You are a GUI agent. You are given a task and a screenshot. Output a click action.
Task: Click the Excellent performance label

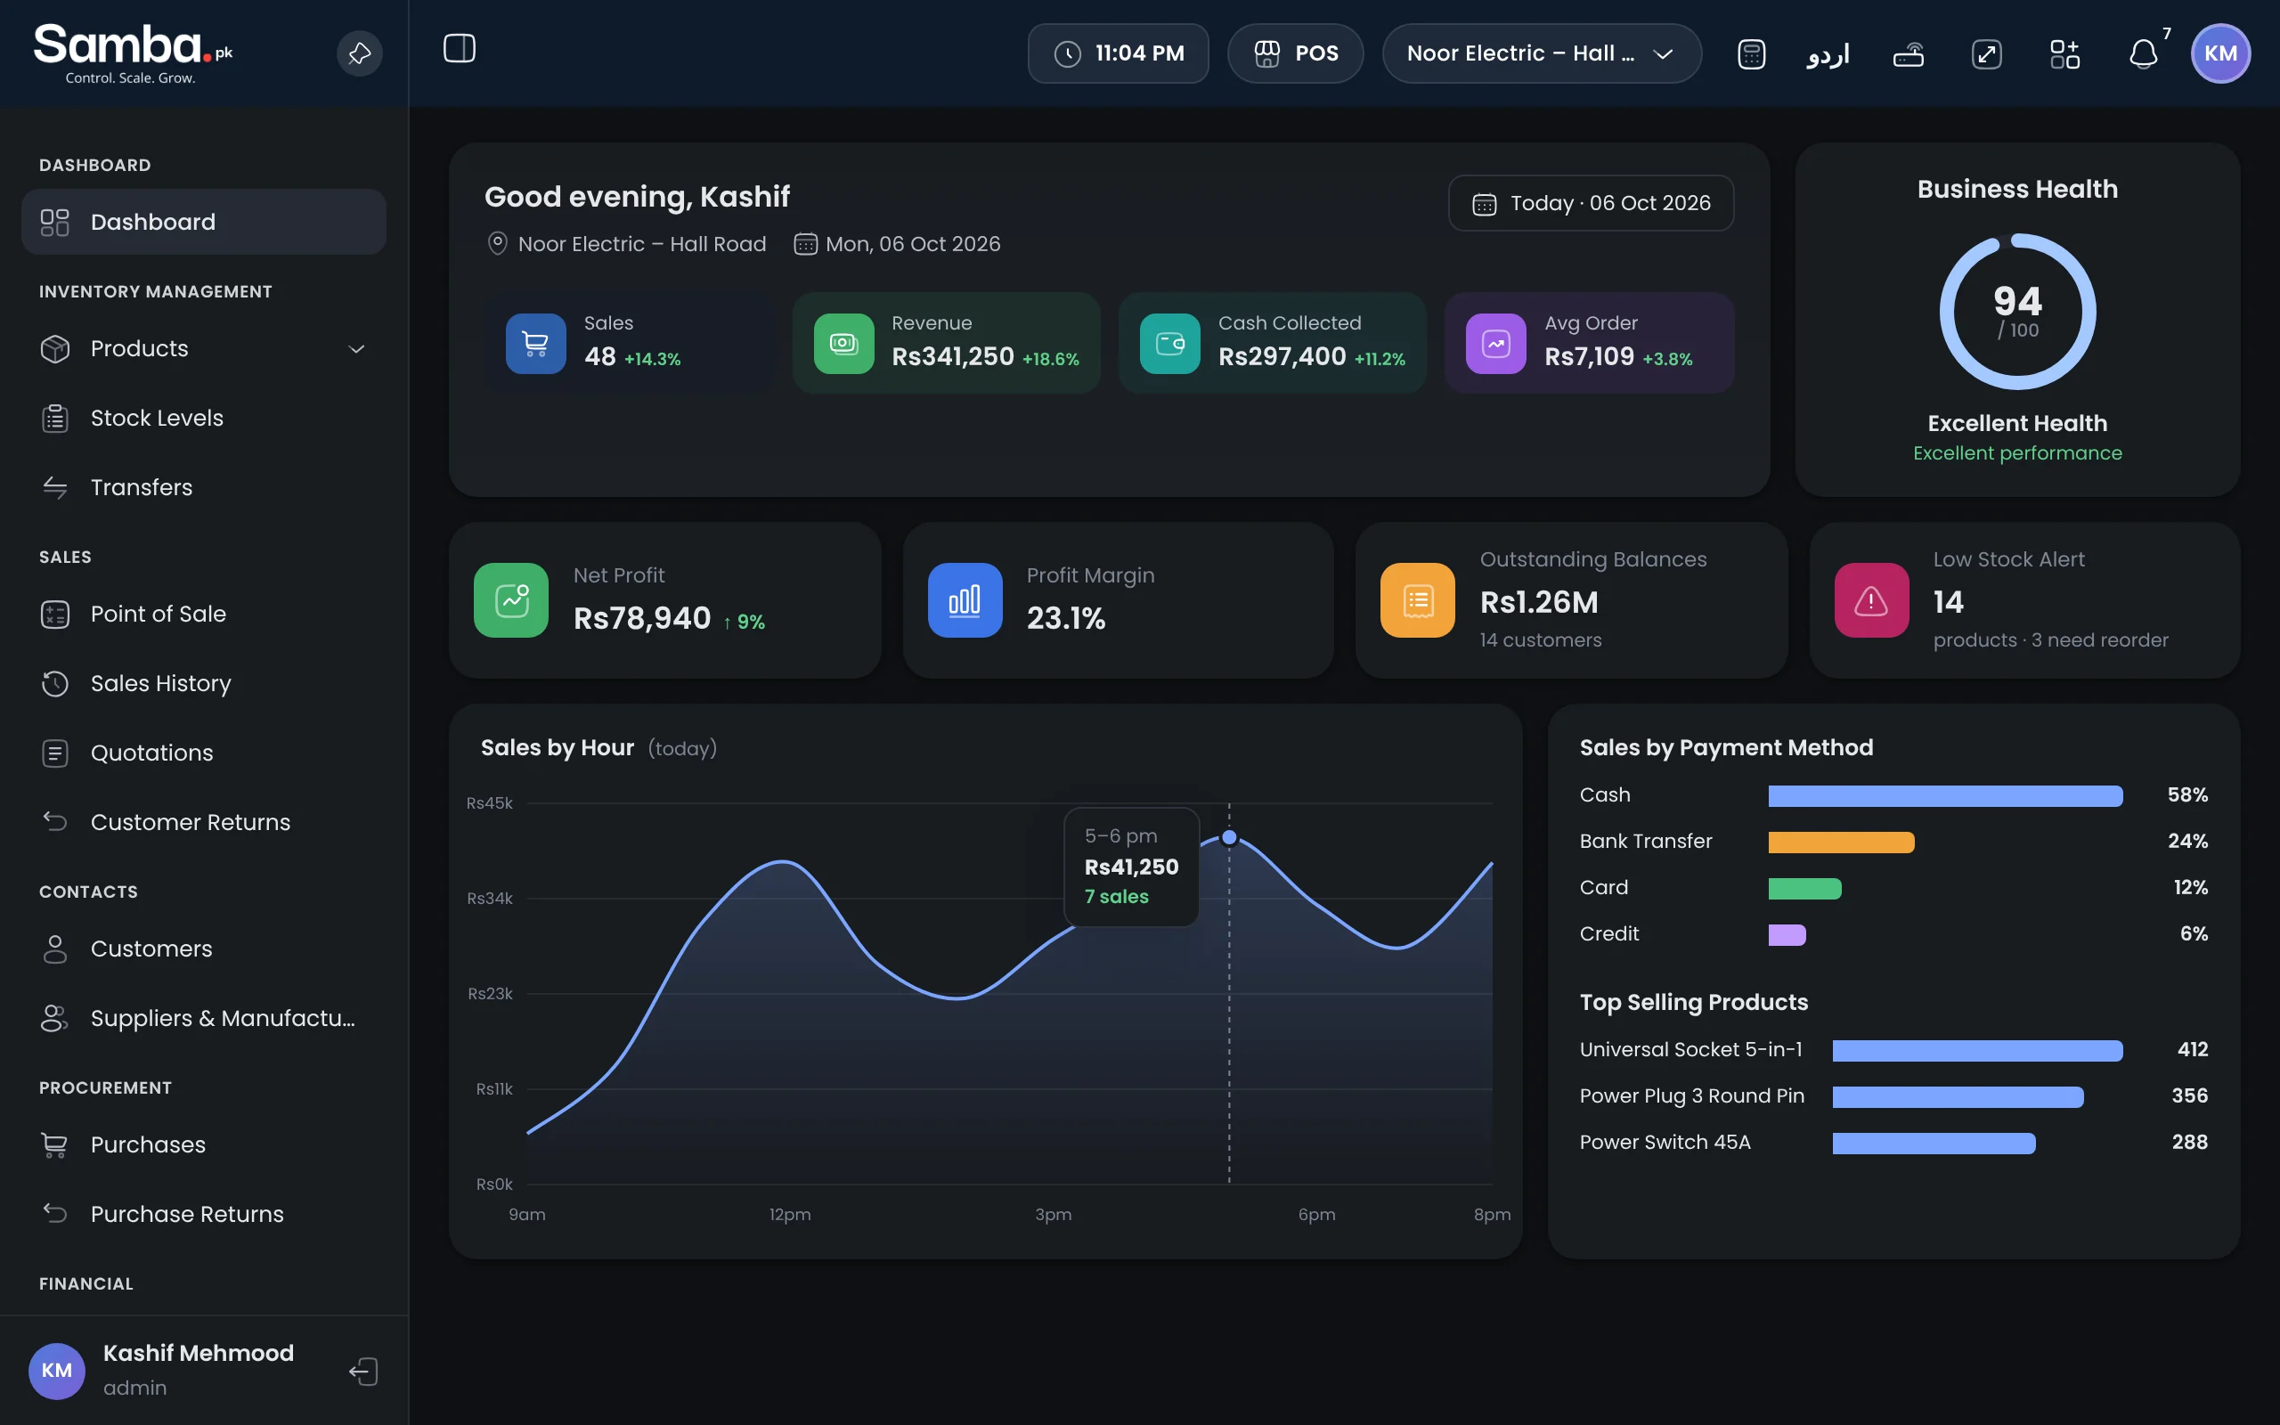pos(2017,453)
